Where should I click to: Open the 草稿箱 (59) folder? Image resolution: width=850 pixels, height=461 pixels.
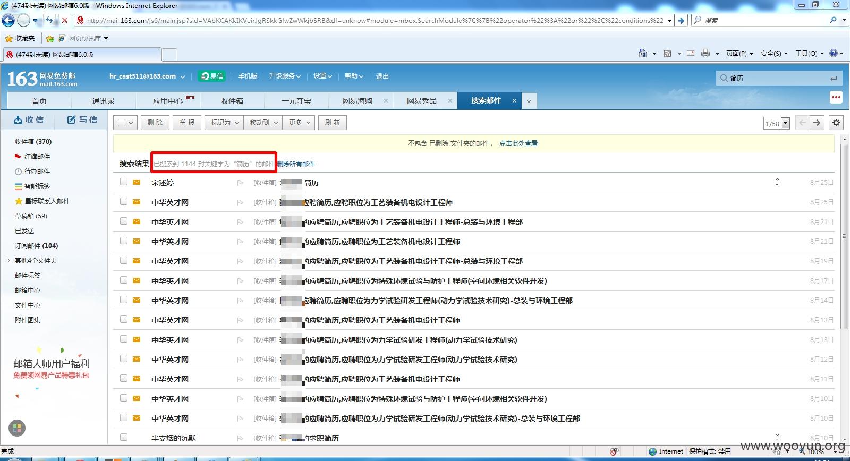[31, 216]
